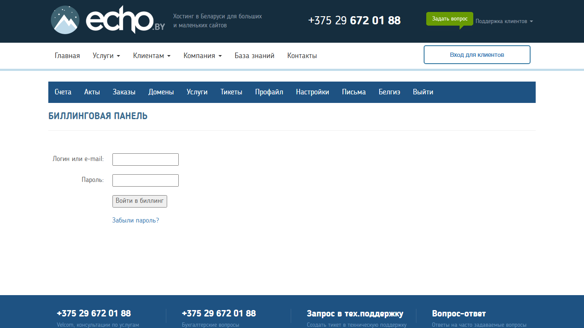Open the Профайл tab
The height and width of the screenshot is (328, 584).
coord(269,92)
